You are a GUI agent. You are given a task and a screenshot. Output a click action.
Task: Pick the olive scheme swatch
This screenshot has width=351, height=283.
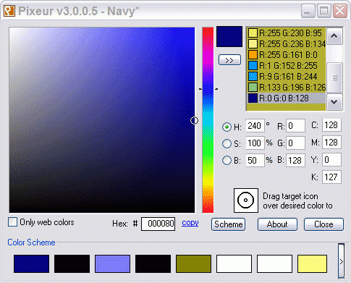[x=193, y=264]
